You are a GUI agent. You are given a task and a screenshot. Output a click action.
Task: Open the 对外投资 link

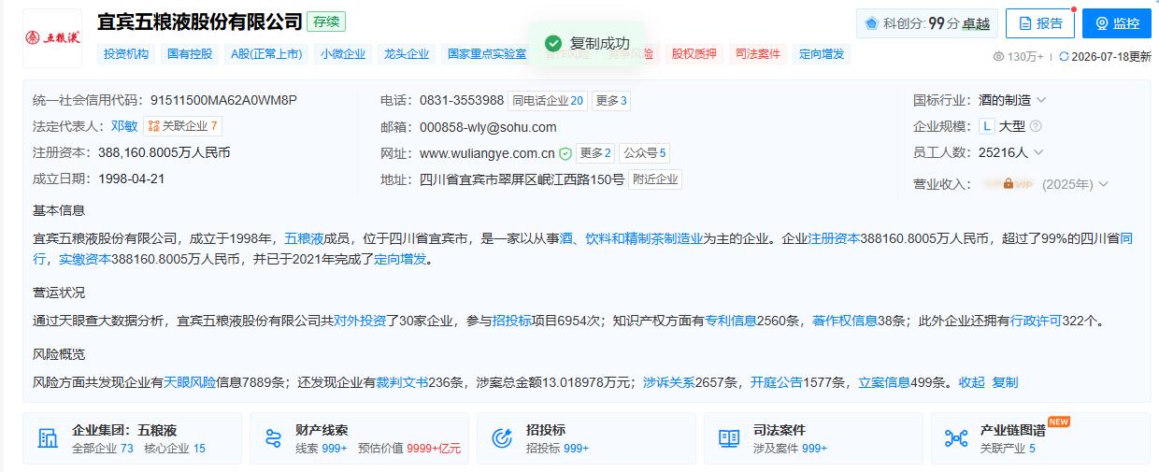360,321
